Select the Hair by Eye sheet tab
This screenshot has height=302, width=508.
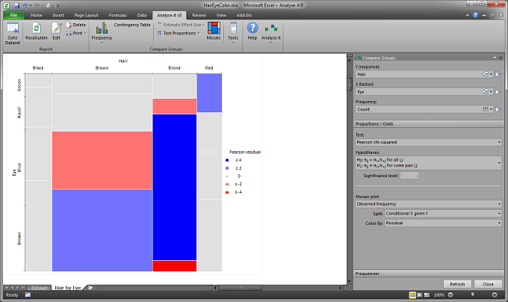68,288
